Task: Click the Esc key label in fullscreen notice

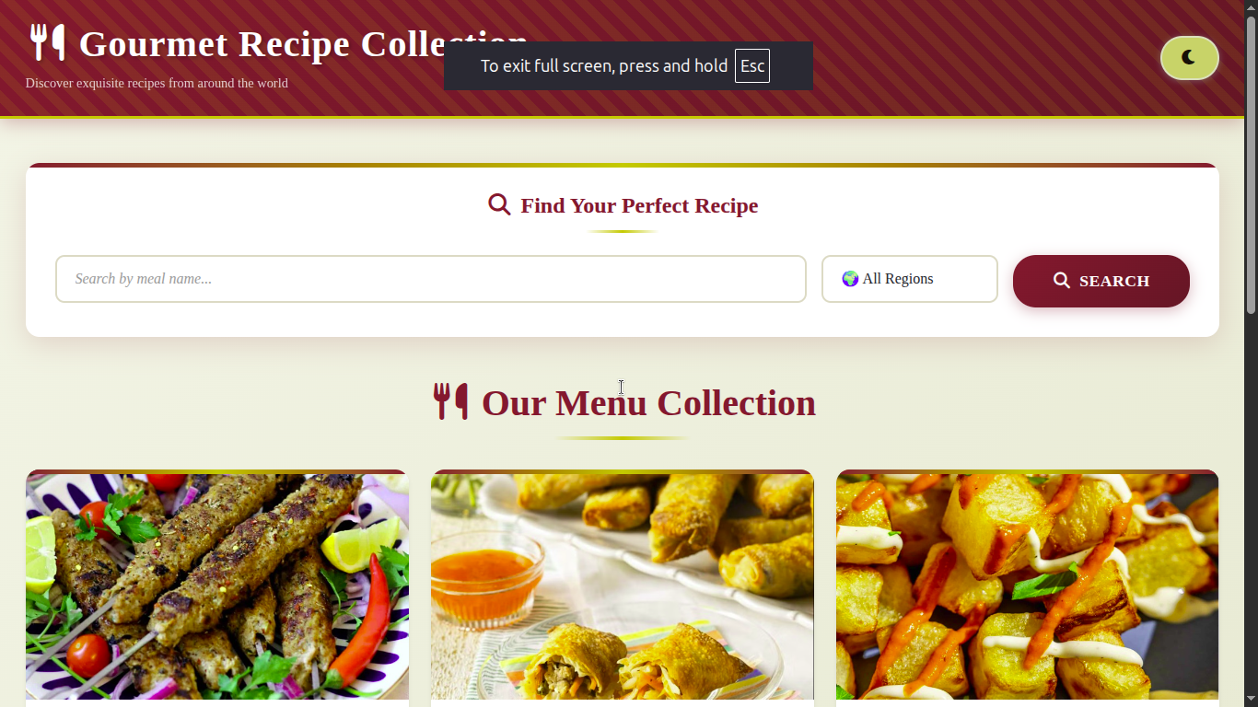Action: [x=751, y=66]
